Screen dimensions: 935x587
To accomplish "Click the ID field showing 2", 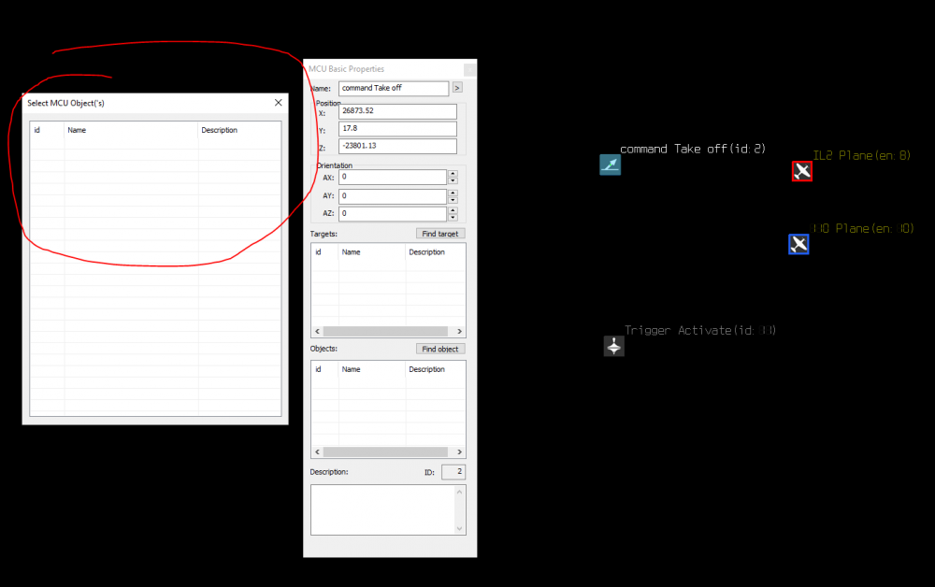I will coord(453,472).
